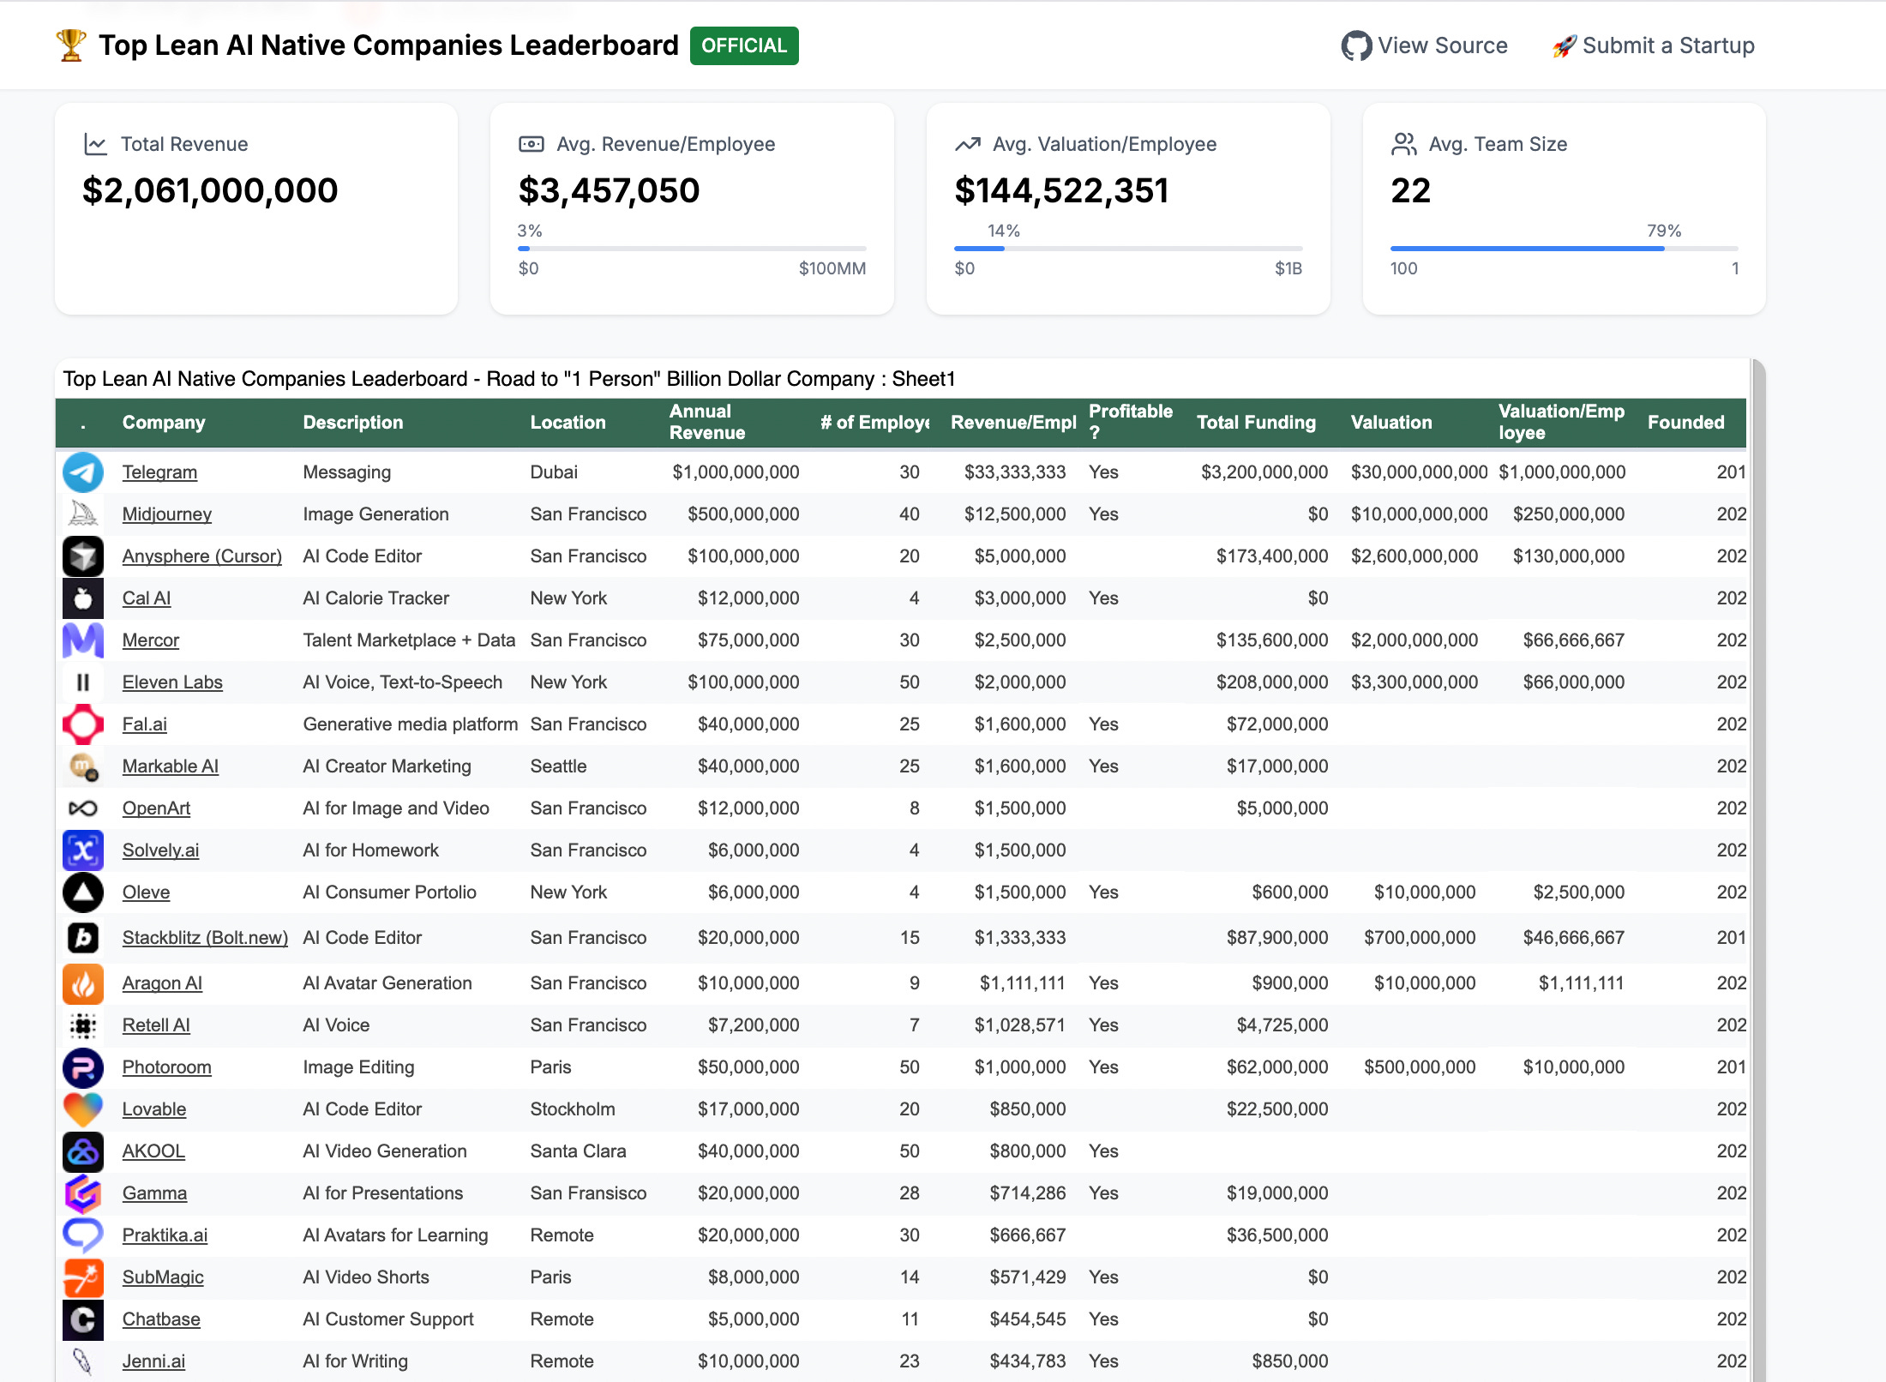This screenshot has width=1886, height=1382.
Task: Click the Retell AI dotted logo
Action: coord(83,1025)
